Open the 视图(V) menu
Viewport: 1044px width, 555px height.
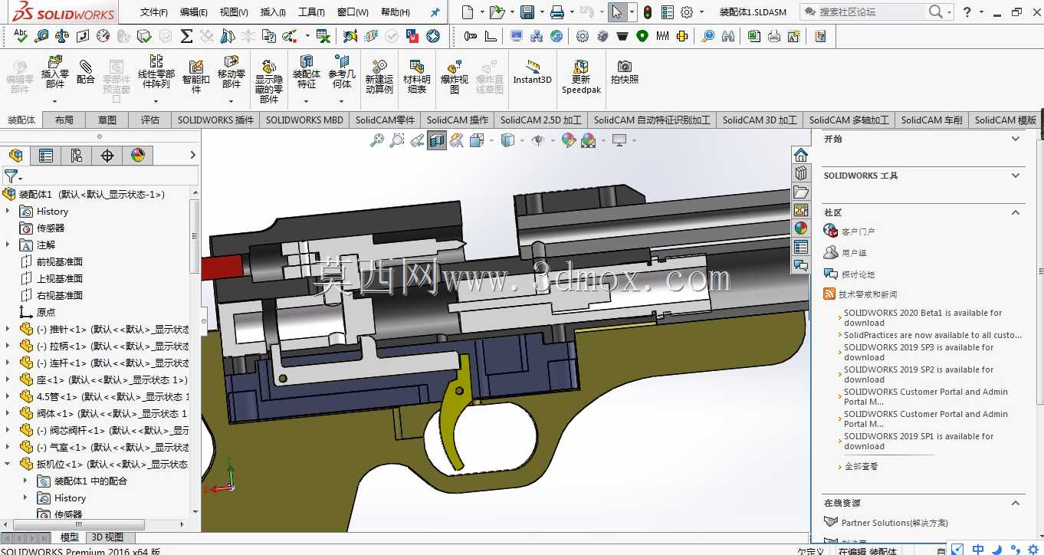click(x=234, y=12)
